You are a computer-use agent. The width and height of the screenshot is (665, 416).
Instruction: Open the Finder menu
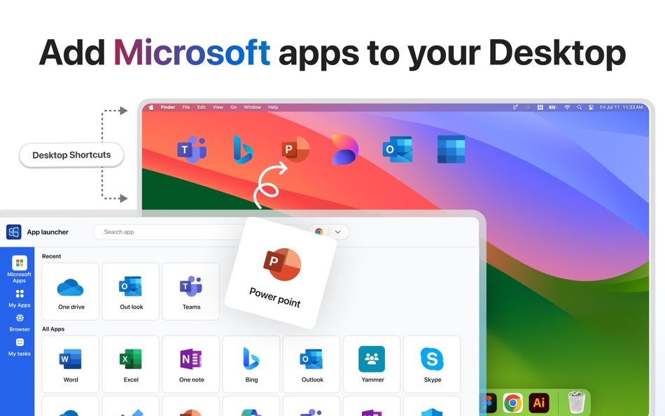(168, 107)
